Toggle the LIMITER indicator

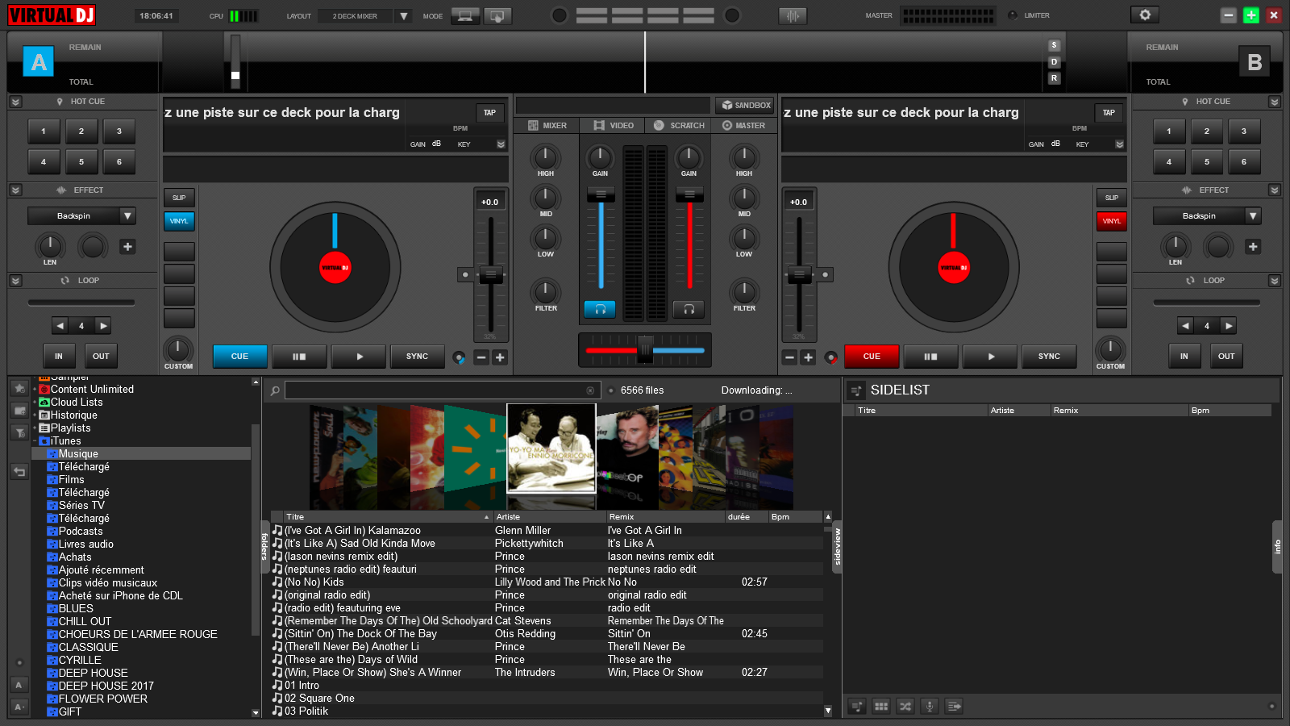1013,15
